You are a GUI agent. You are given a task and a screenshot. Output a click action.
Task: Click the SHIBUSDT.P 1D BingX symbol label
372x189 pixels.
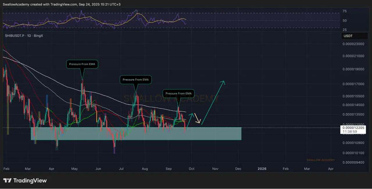[24, 36]
